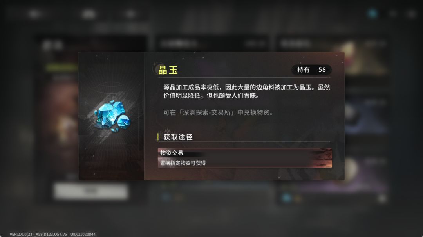Click the blurred tab at top left

[35, 13]
